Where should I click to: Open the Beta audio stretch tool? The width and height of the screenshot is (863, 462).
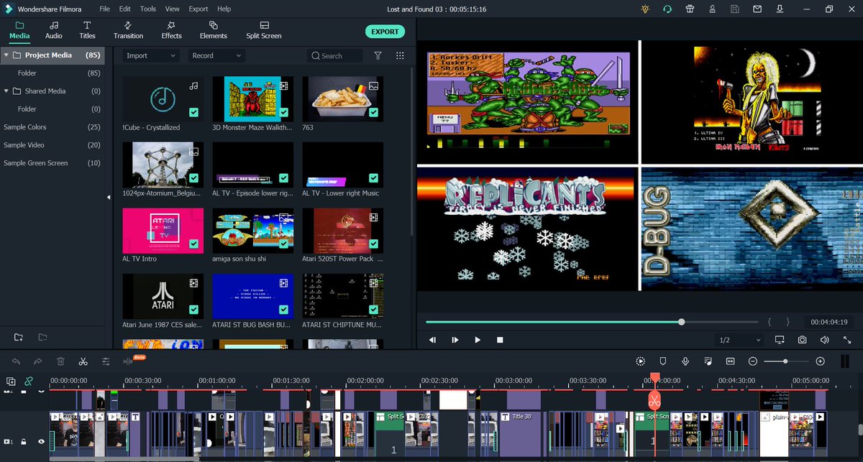tap(129, 361)
